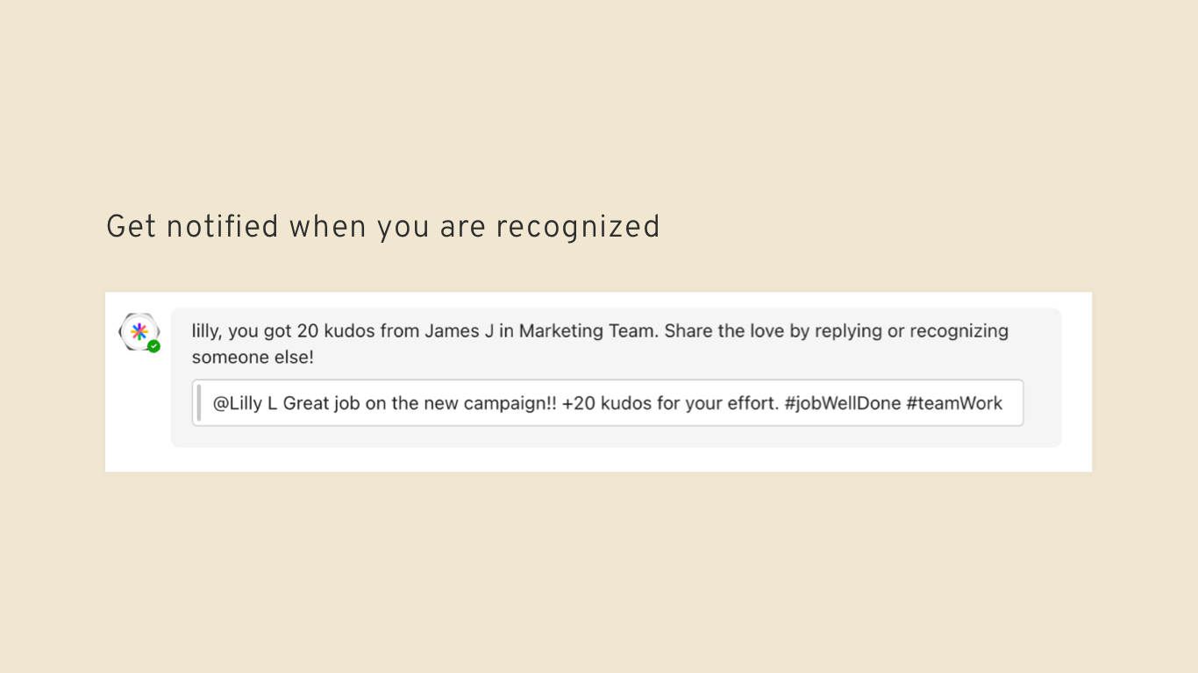Click "20 kudos" in the notification line
The width and height of the screenshot is (1198, 673).
[x=330, y=331]
